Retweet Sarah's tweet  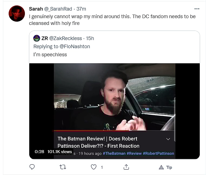click(x=63, y=167)
